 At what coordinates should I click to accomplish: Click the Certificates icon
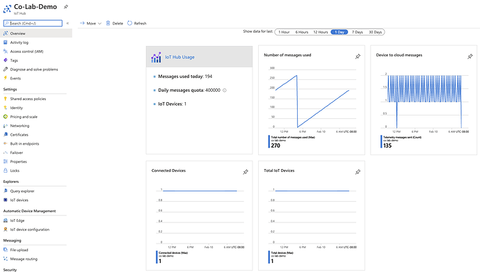(x=5, y=135)
